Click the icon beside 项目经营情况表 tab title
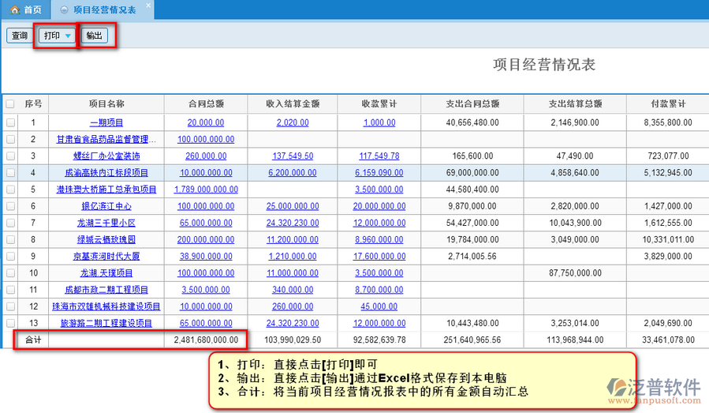 click(64, 10)
